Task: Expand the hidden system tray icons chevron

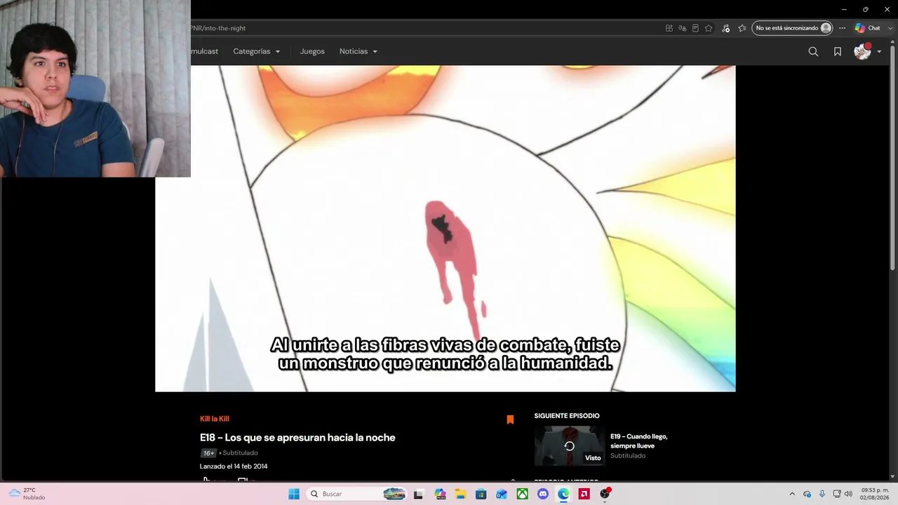Action: click(x=792, y=494)
